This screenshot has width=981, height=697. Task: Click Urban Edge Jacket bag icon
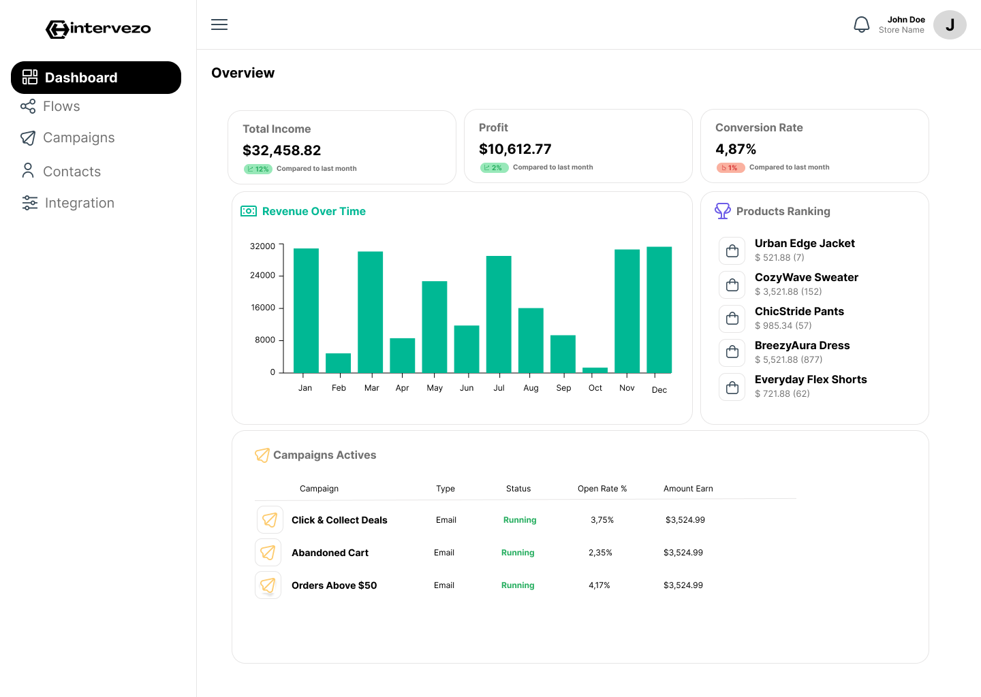coord(732,250)
